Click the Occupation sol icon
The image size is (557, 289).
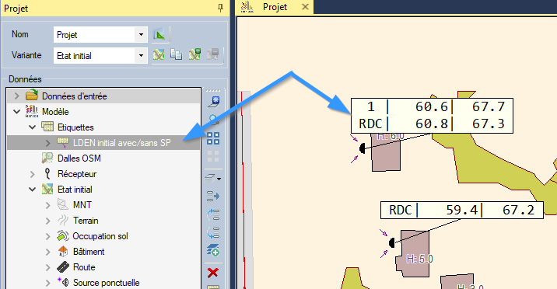(x=63, y=236)
